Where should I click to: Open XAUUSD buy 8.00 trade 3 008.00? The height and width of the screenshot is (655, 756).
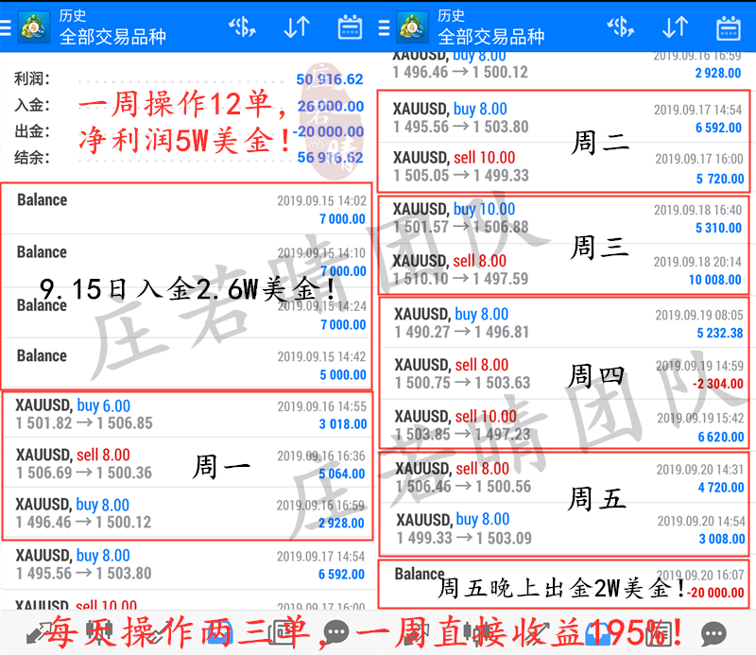tap(564, 529)
